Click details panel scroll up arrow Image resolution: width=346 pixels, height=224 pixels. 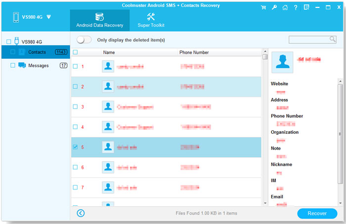340,81
